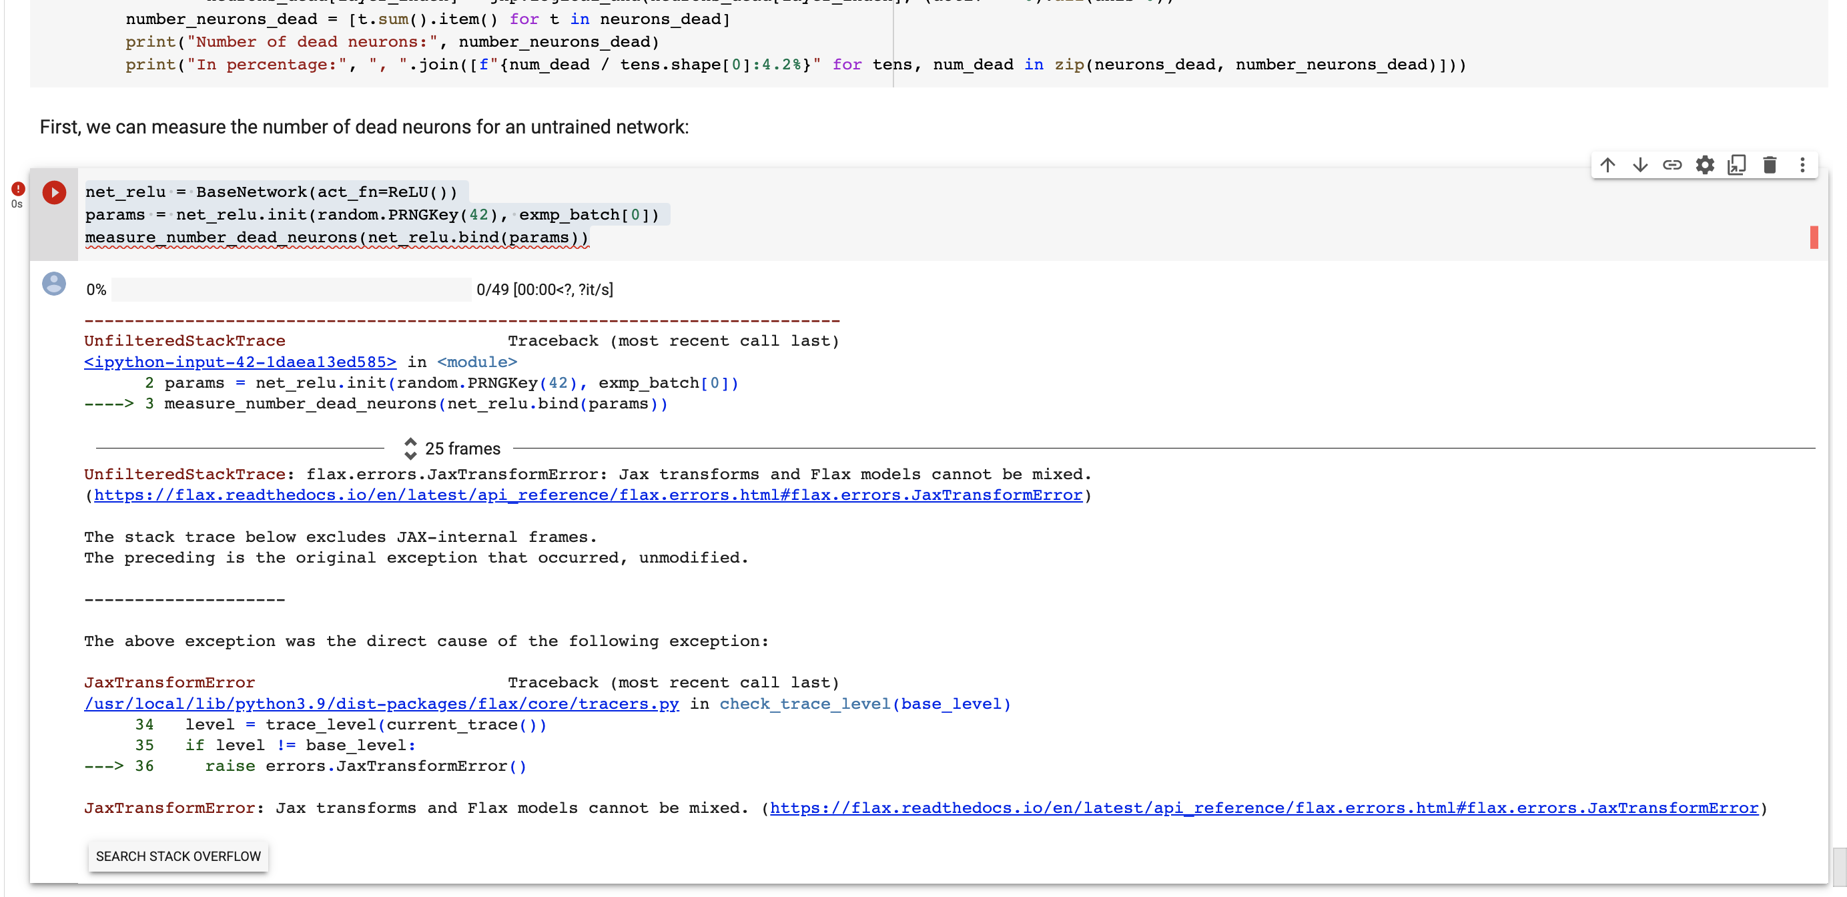Open the ipython-input-42 traceback link

click(240, 362)
